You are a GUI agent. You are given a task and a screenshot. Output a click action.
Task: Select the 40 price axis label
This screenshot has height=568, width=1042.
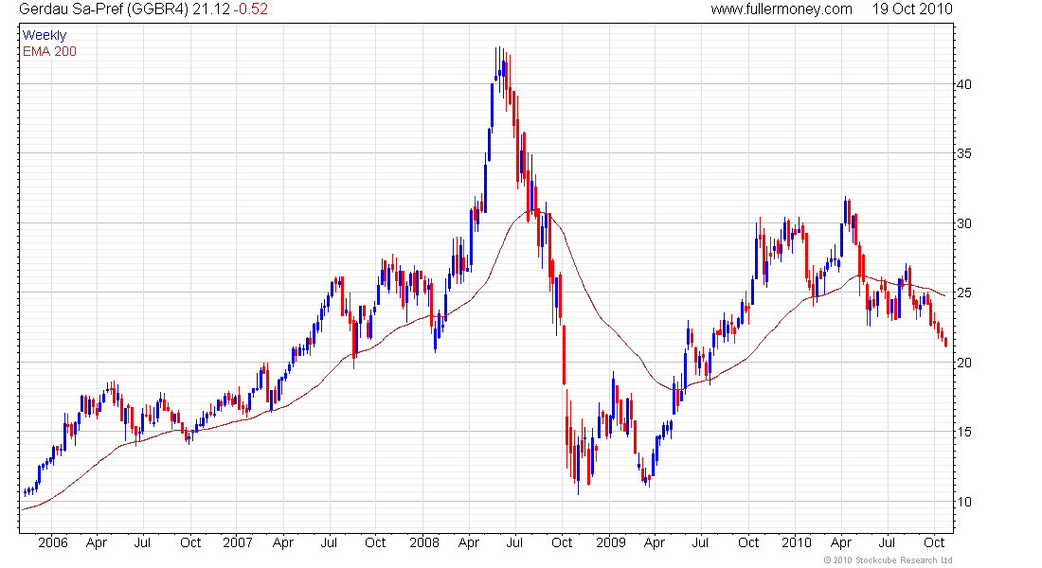pyautogui.click(x=963, y=84)
